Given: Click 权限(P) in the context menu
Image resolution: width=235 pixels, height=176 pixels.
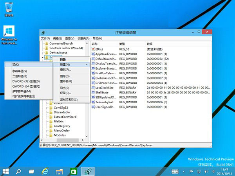Looking at the screenshot, I should coord(65,93).
